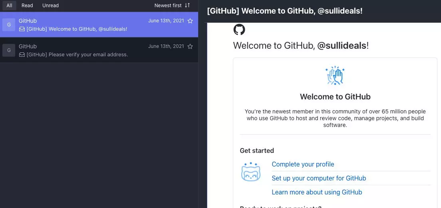Click the Get started section heading
The height and width of the screenshot is (208, 441).
tap(257, 151)
